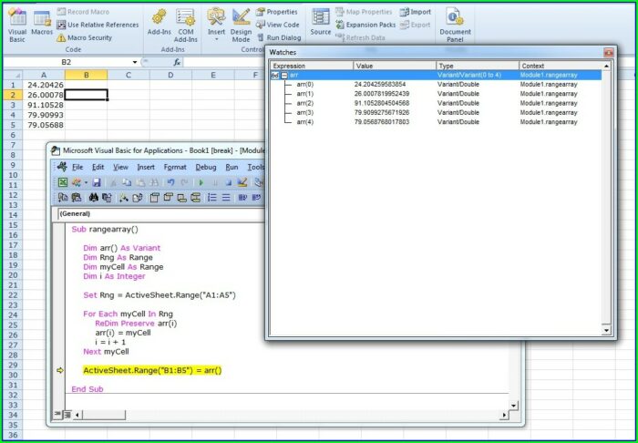The image size is (638, 443).
Task: Open Macro Security settings
Action: 84,38
